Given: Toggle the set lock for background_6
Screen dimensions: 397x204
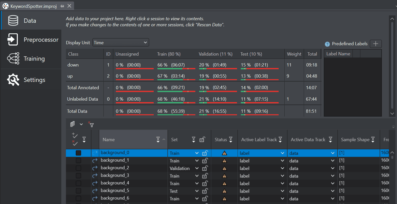Looking at the screenshot, I should tap(205, 199).
